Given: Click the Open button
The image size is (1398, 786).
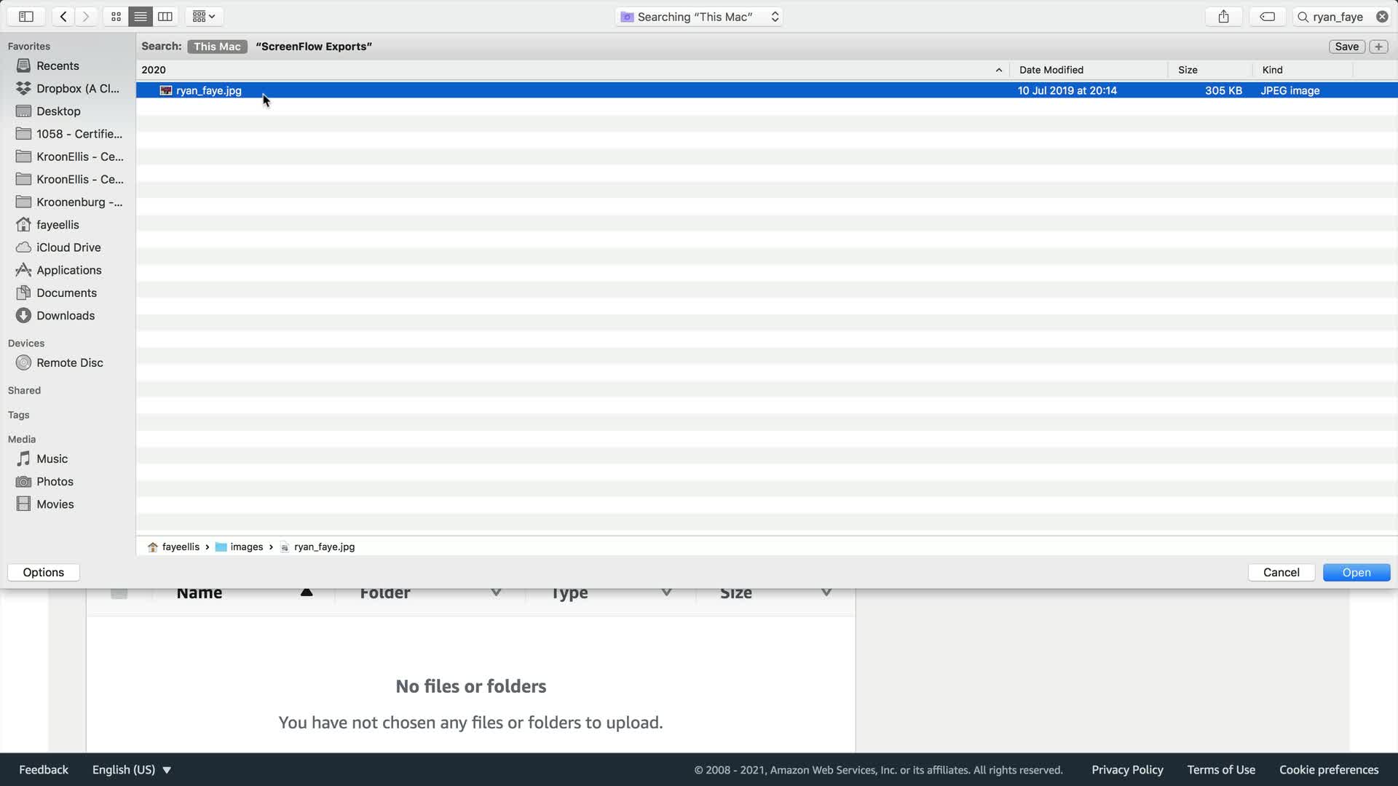Looking at the screenshot, I should (x=1356, y=572).
